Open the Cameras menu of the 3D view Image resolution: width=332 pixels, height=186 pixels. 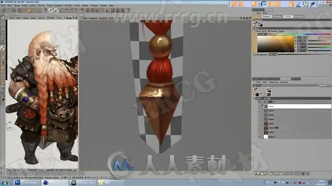click(93, 18)
